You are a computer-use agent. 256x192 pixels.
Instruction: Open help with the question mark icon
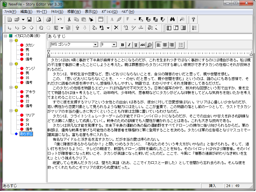click(193, 20)
